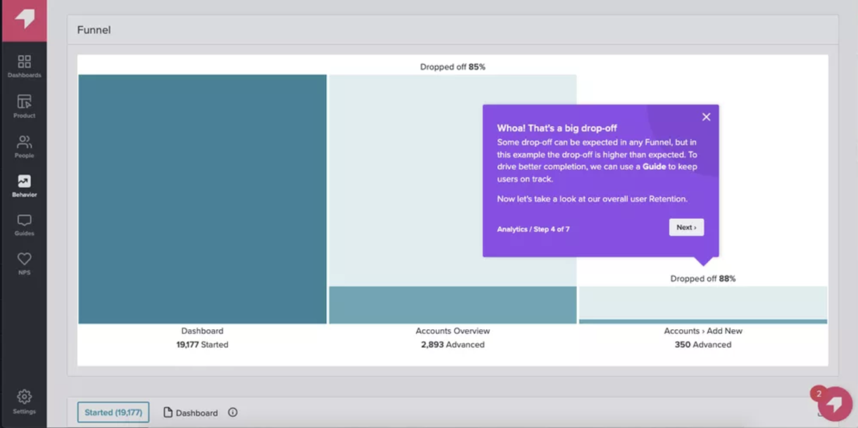Click the bold Guide word in tooltip

[654, 167]
